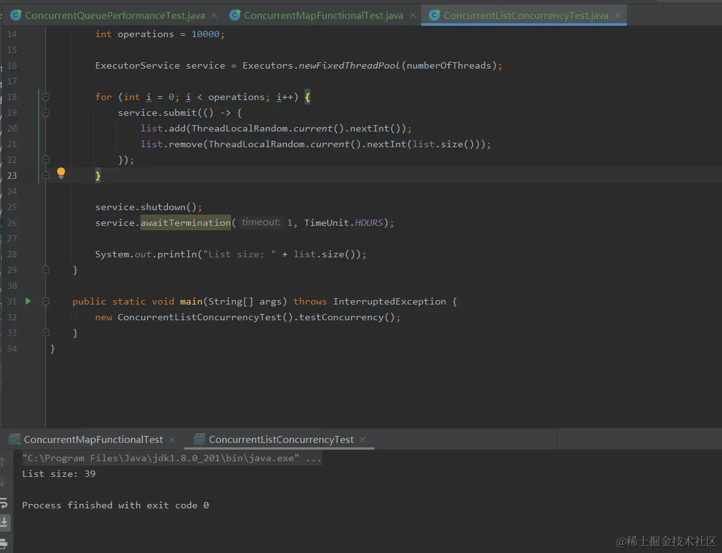Click the highlighted awaitTermination method call
This screenshot has width=722, height=553.
186,223
